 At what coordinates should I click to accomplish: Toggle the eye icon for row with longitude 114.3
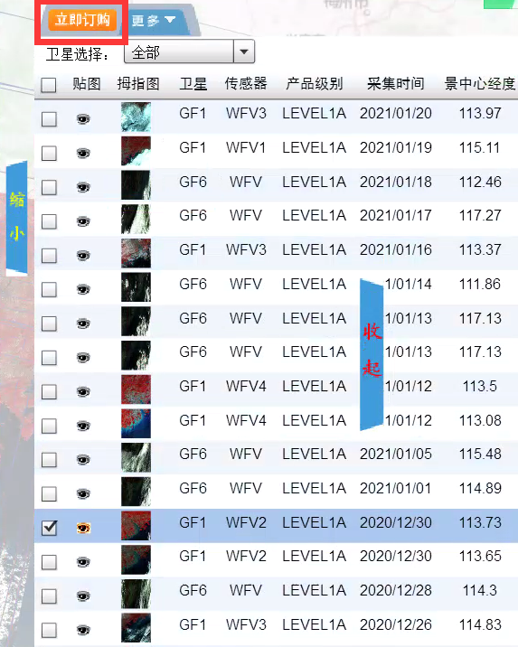point(83,595)
